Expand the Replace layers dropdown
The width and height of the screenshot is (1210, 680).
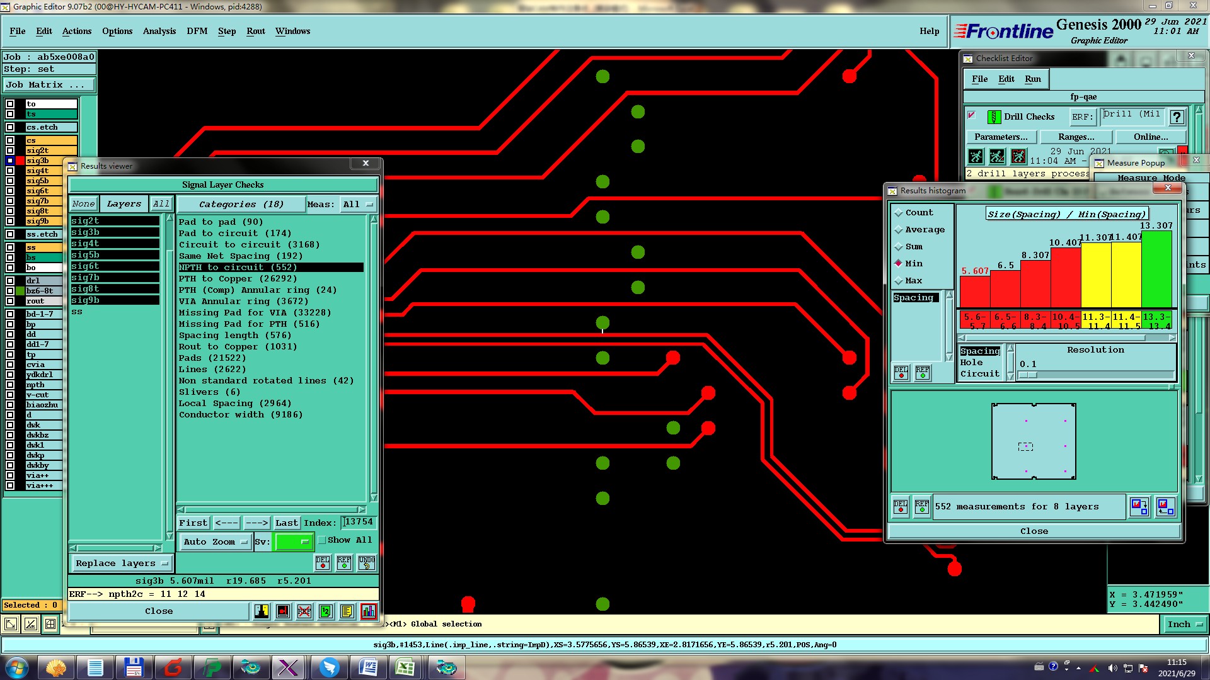[x=121, y=564]
